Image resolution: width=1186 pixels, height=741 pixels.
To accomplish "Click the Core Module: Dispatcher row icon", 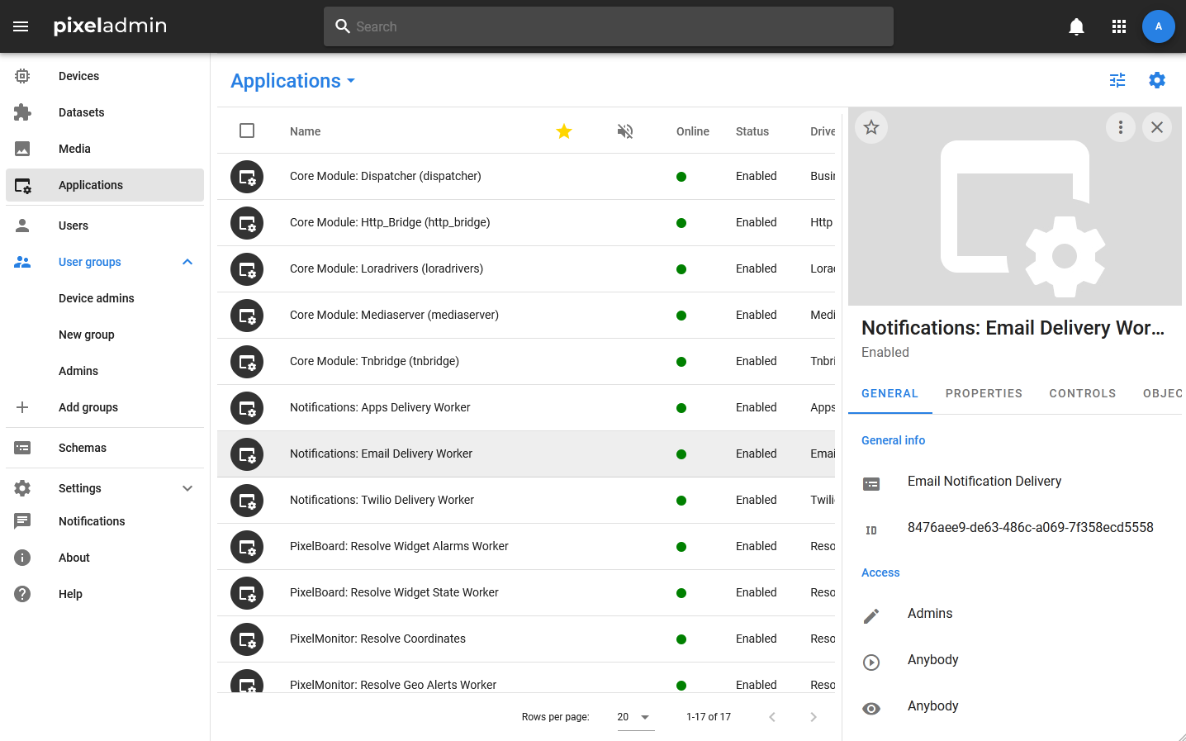I will [247, 177].
